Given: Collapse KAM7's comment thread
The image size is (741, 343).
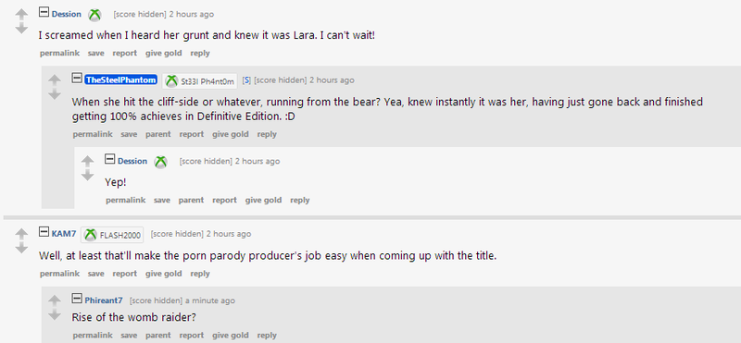Looking at the screenshot, I should click(44, 232).
